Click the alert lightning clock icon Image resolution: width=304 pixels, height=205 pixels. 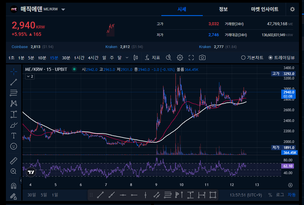(168, 58)
